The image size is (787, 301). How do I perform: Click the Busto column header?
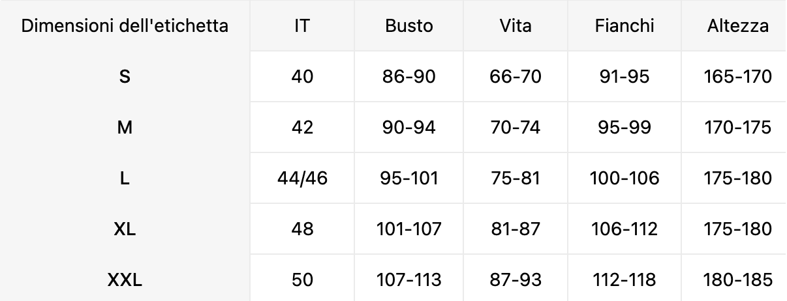click(x=409, y=26)
